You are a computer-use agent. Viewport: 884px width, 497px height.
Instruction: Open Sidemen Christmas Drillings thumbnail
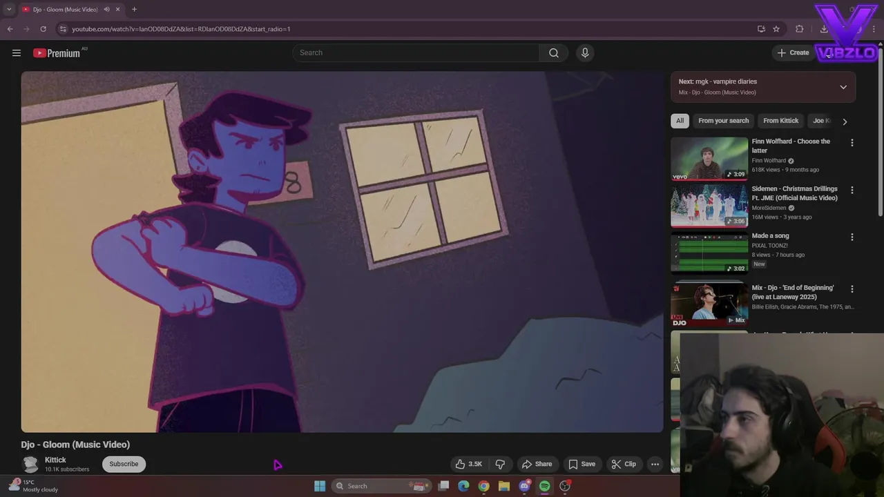pyautogui.click(x=709, y=206)
